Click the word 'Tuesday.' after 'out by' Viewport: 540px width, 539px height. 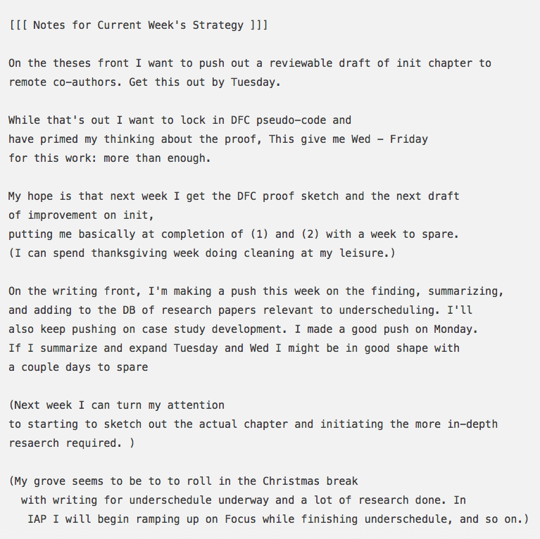click(256, 82)
